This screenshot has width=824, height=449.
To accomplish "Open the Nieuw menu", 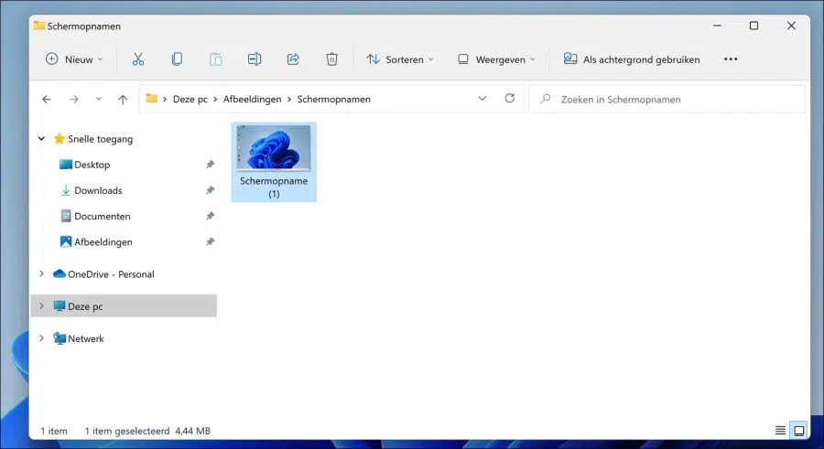I will click(x=74, y=59).
